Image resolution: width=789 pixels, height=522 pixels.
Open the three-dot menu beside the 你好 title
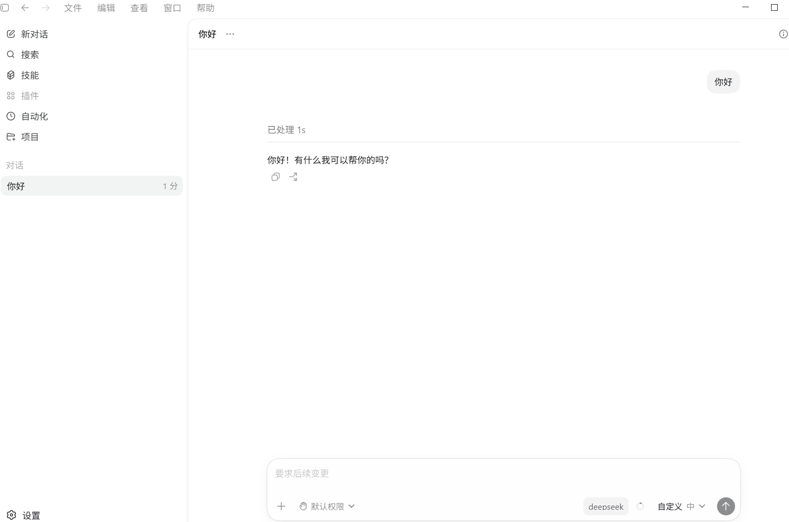(230, 34)
